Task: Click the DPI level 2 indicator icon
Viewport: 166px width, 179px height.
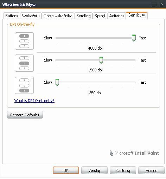Action: point(24,63)
